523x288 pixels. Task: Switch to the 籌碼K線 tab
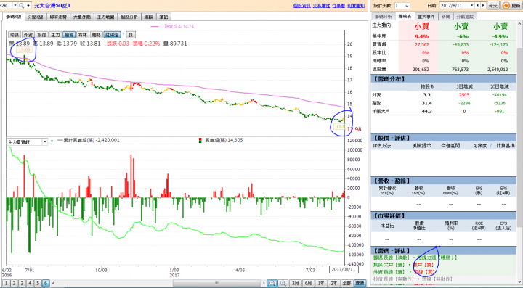[13, 17]
